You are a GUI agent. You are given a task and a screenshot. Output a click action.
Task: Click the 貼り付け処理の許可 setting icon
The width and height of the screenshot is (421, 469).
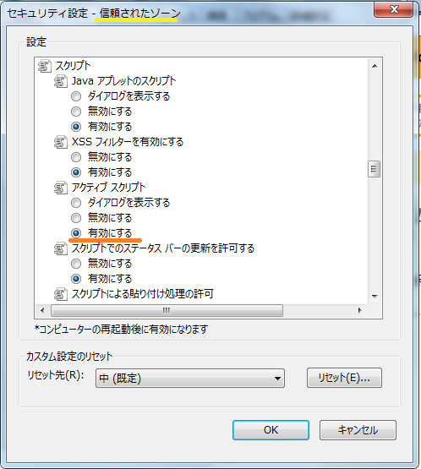click(x=60, y=294)
